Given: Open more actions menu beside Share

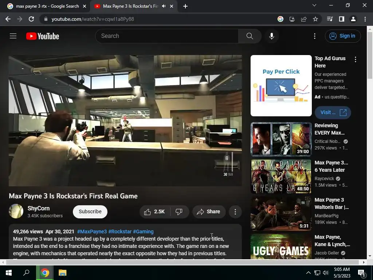Looking at the screenshot, I should [x=235, y=212].
